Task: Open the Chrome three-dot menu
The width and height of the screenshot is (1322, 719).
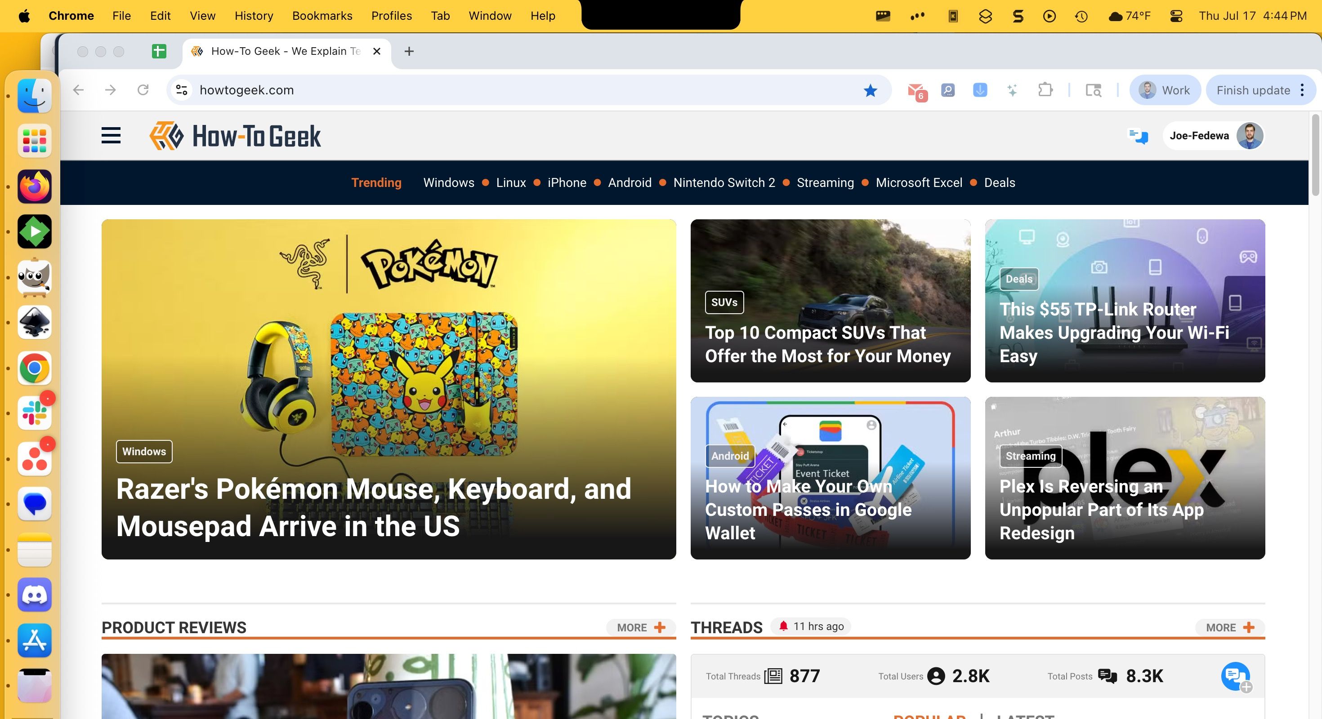Action: pos(1303,91)
